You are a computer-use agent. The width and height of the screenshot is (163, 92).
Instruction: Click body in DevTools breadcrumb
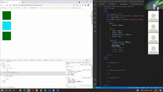(x=5, y=87)
